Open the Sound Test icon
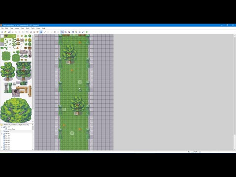This screenshot has width=236, height=177. pos(83,32)
